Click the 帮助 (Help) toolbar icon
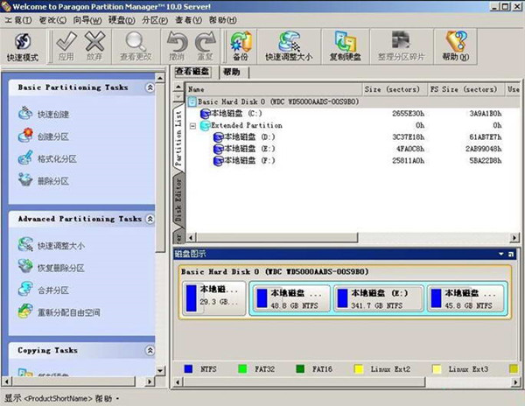Image resolution: width=525 pixels, height=406 pixels. (x=455, y=45)
